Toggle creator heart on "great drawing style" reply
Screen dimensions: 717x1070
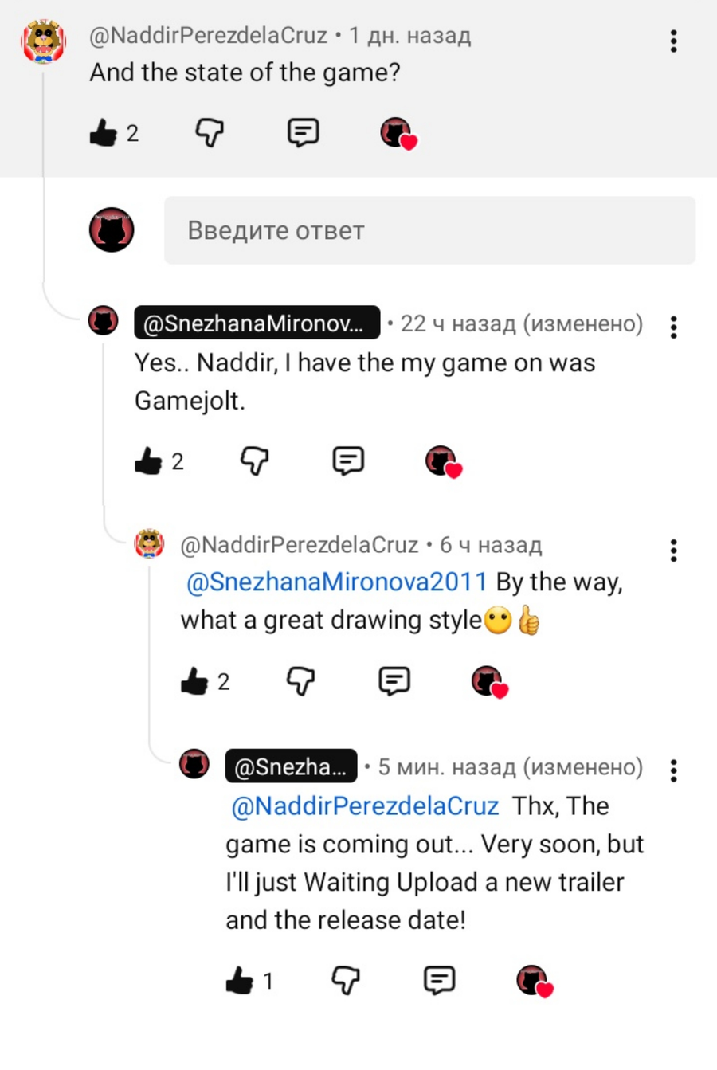tap(488, 682)
